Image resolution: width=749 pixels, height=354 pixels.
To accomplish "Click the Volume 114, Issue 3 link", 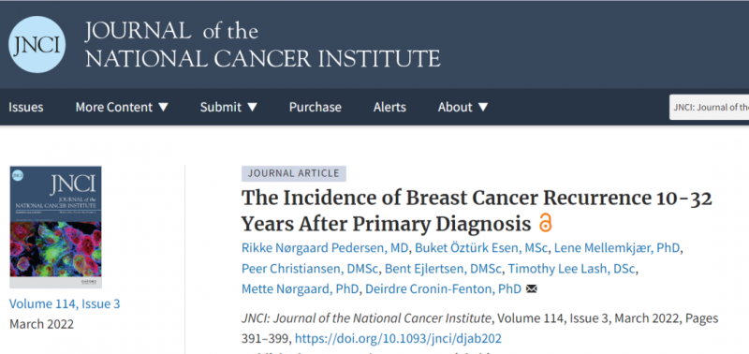I will tap(65, 303).
